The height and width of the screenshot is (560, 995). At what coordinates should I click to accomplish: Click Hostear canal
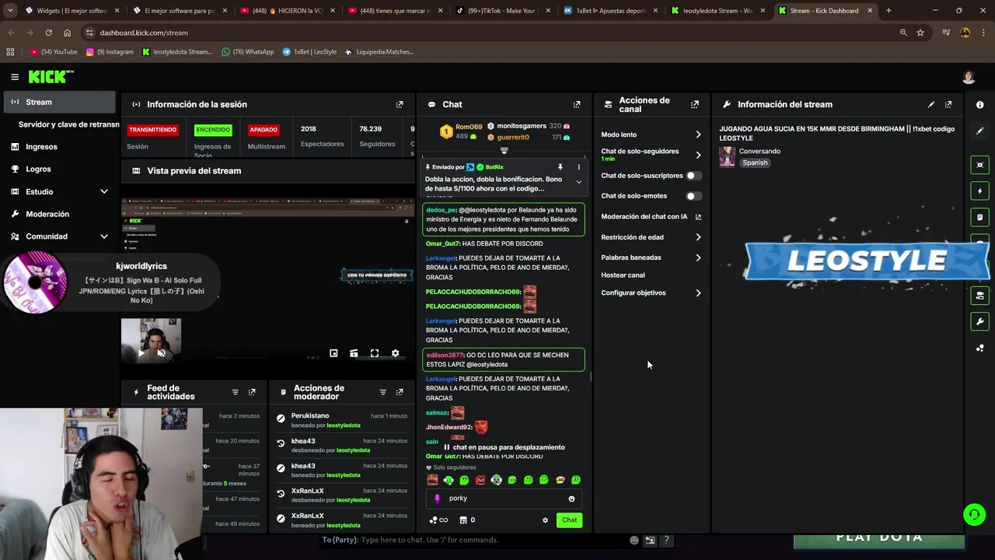click(x=623, y=275)
